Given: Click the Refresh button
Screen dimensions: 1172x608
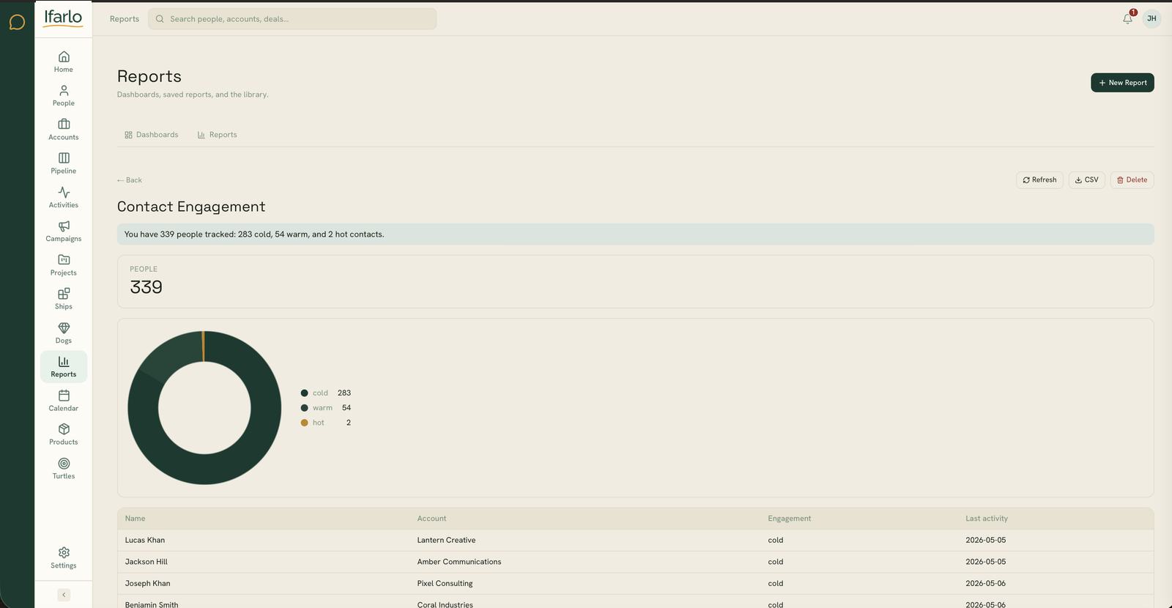Looking at the screenshot, I should (1039, 180).
